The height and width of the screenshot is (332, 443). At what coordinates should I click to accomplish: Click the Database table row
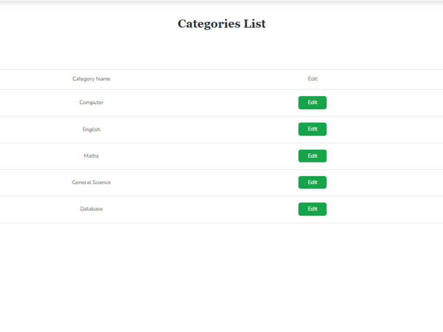coord(199,208)
